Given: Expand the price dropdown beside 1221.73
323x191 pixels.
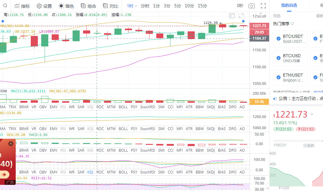Looking at the screenshot, I should tap(312, 114).
